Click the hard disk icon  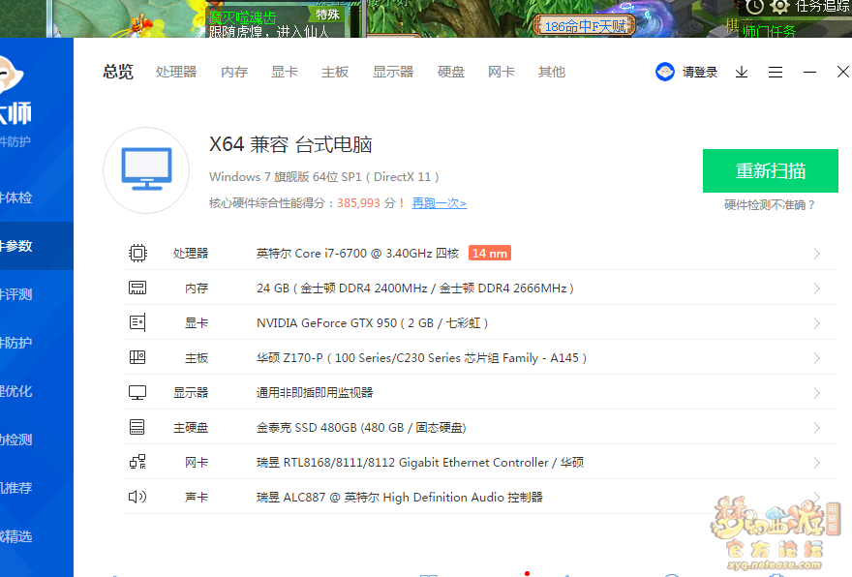[x=137, y=427]
